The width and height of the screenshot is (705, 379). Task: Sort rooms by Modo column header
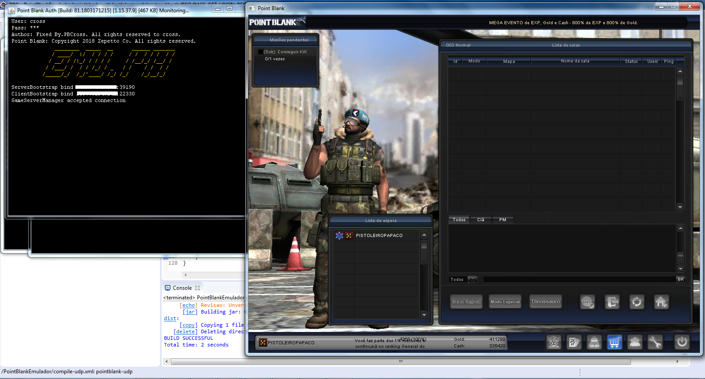(474, 61)
